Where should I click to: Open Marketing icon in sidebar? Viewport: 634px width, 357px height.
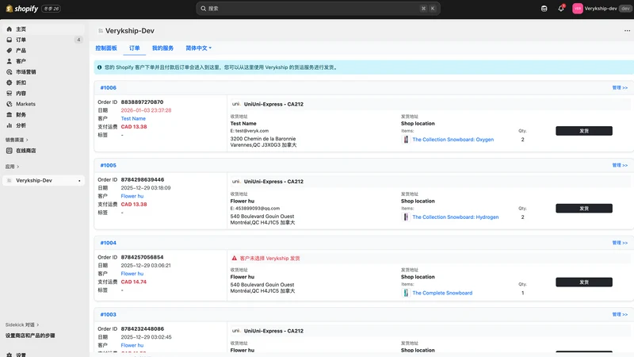pyautogui.click(x=10, y=72)
